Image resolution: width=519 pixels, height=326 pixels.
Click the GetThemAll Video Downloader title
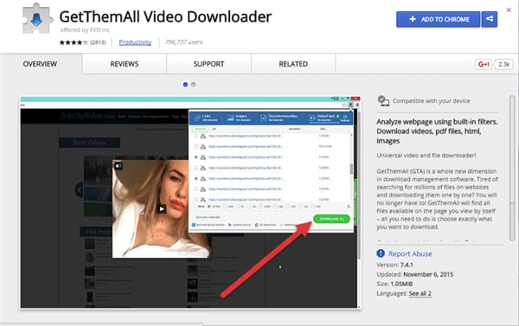(165, 16)
